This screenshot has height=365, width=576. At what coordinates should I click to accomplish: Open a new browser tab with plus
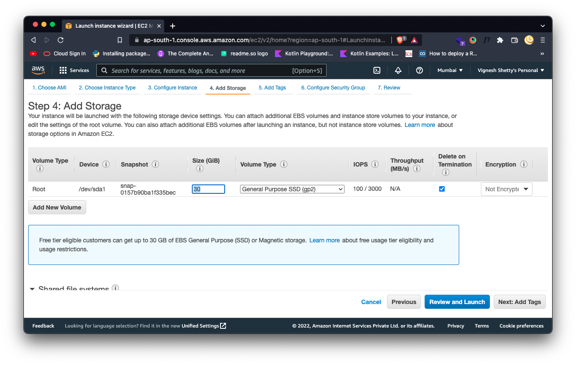[x=173, y=26]
